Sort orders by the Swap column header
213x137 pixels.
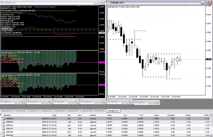183,115
